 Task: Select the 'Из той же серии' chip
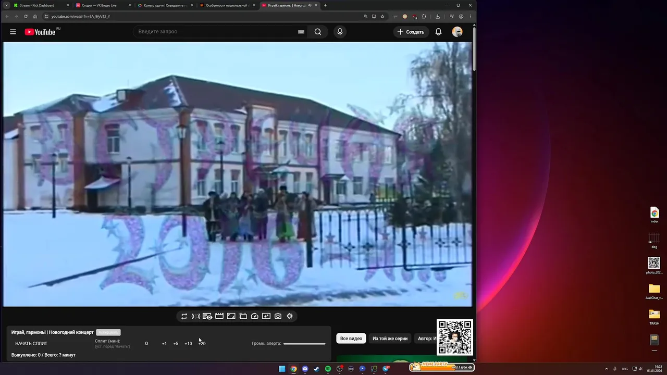390,339
